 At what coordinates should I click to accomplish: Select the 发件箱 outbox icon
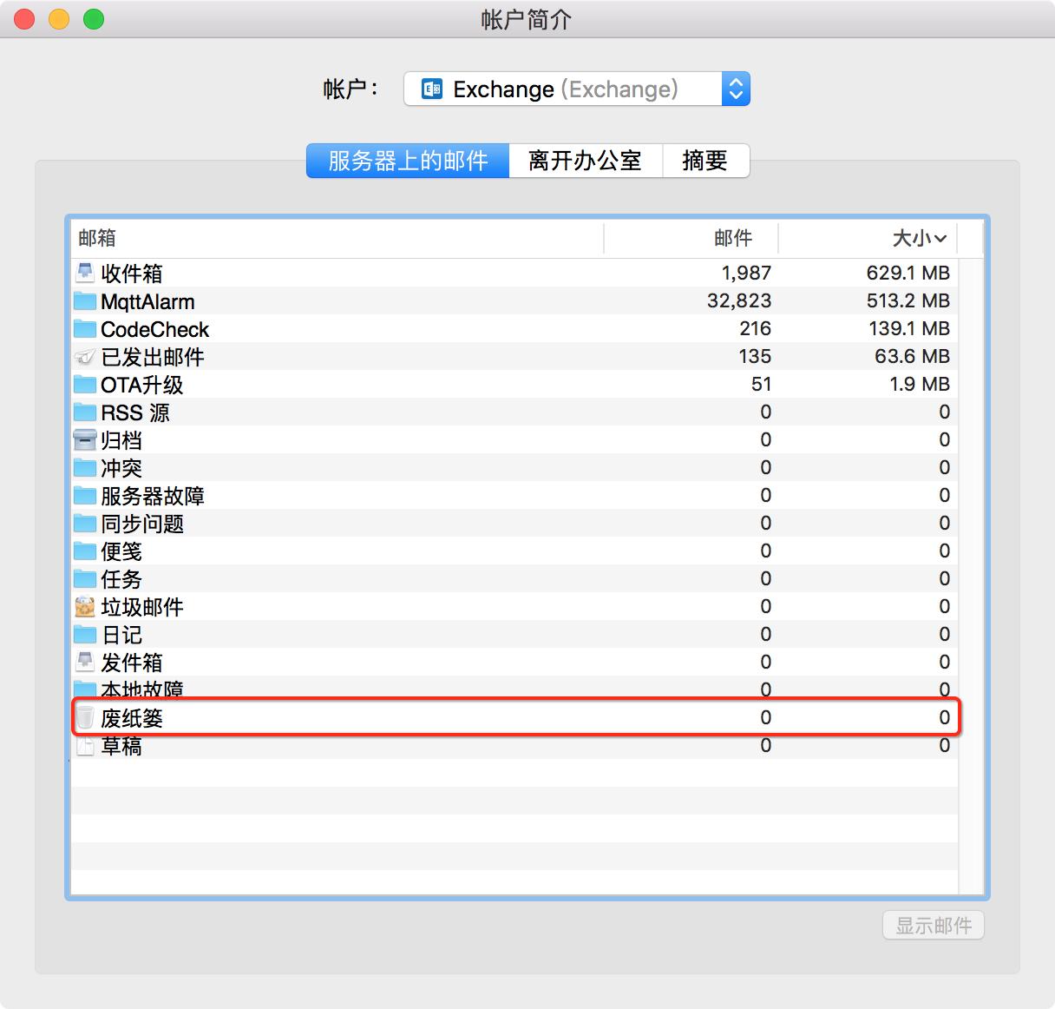click(84, 662)
